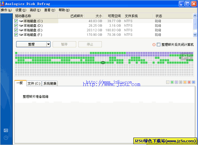This screenshot has width=198, height=145.
Task: Click the drive list scroll down arrow
Action: pyautogui.click(x=195, y=34)
